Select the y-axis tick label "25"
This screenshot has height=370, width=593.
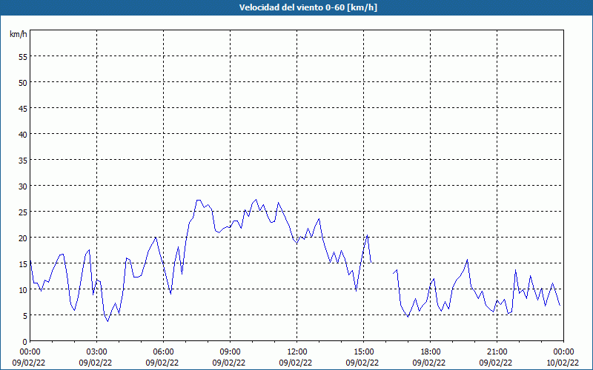[x=23, y=212]
